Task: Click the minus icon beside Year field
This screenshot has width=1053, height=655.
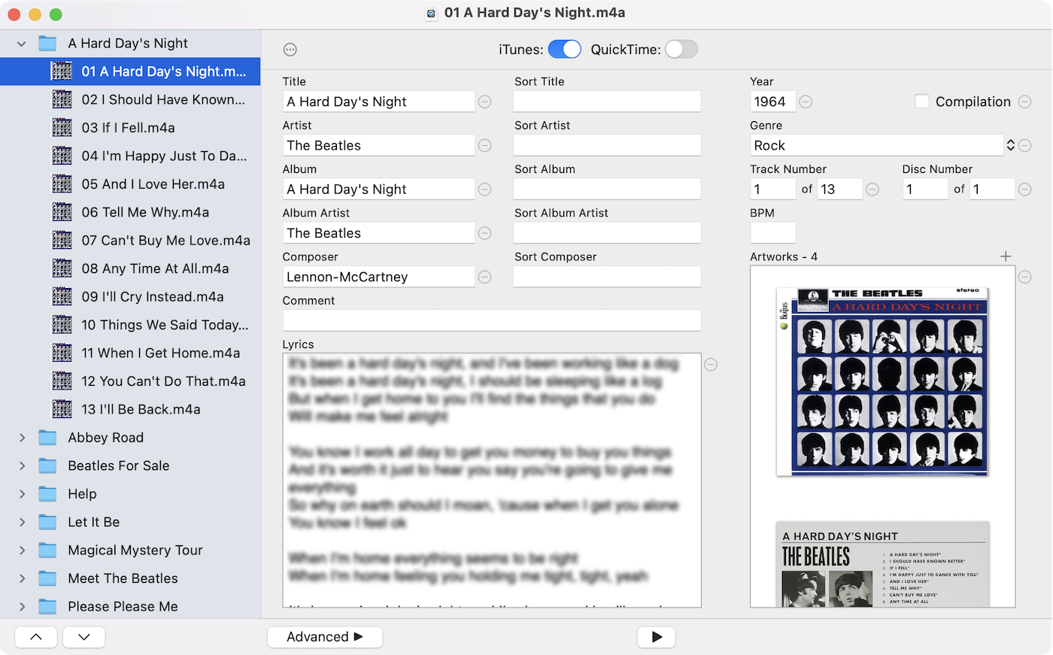Action: [x=806, y=102]
